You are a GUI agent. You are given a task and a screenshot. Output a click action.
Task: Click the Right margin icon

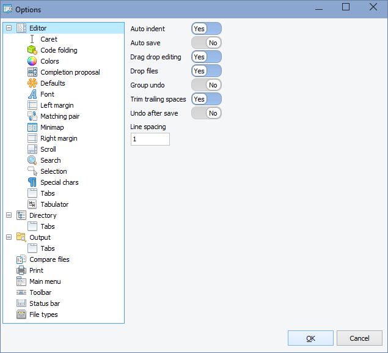[x=32, y=138]
